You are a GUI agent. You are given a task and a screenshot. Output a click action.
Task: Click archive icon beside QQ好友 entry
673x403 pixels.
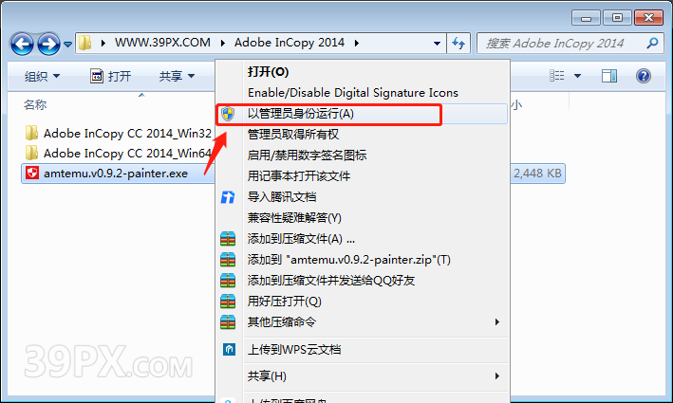[228, 281]
